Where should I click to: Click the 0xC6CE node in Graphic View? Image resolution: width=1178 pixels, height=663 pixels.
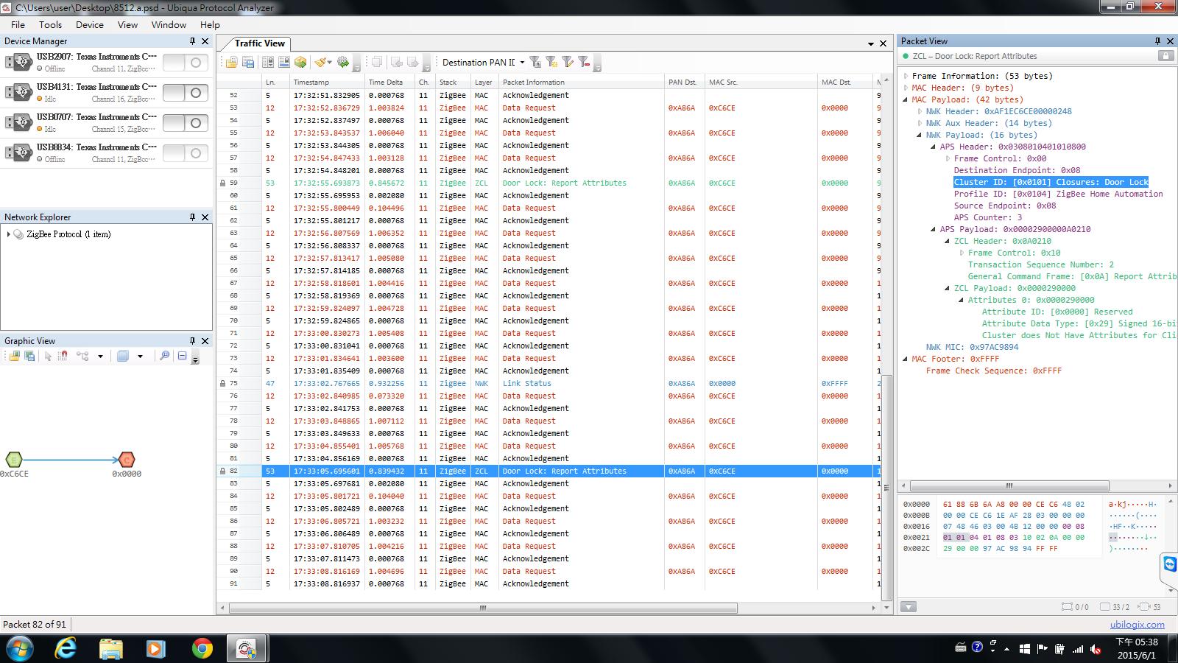14,460
